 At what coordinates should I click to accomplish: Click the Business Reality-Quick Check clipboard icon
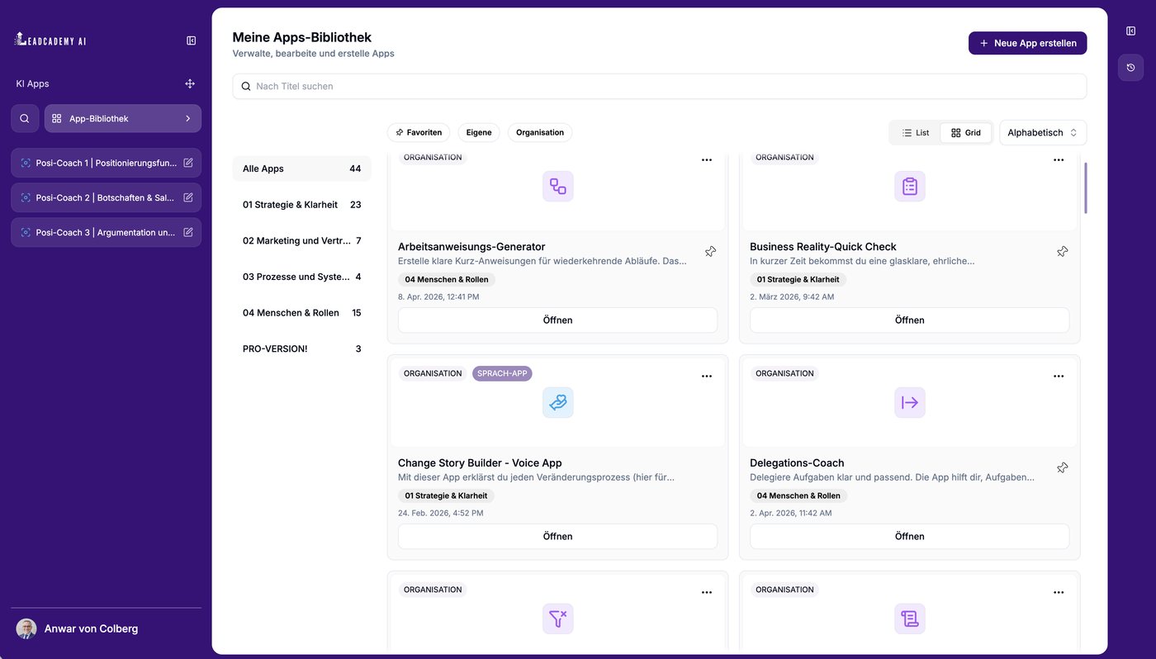point(910,187)
